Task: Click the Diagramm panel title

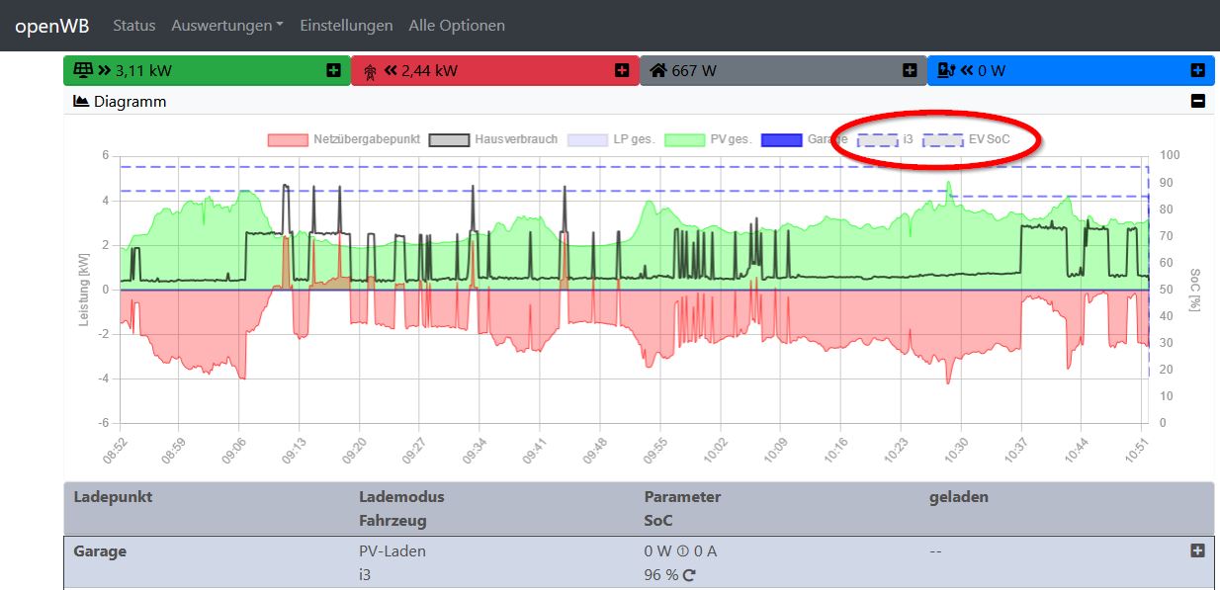Action: [130, 101]
